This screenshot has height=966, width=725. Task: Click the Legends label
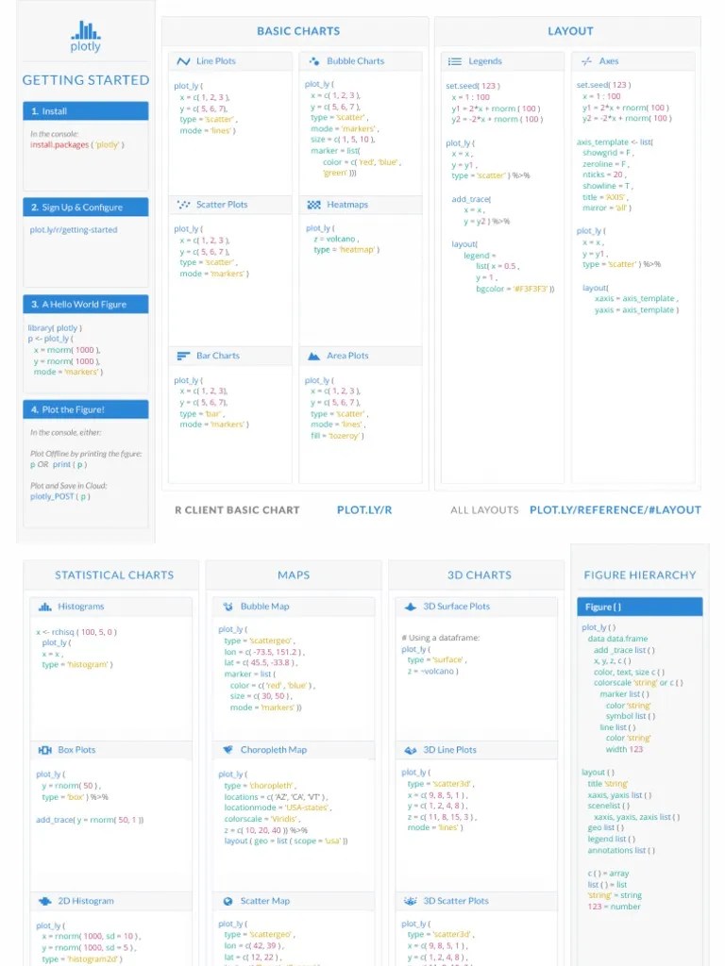click(485, 61)
